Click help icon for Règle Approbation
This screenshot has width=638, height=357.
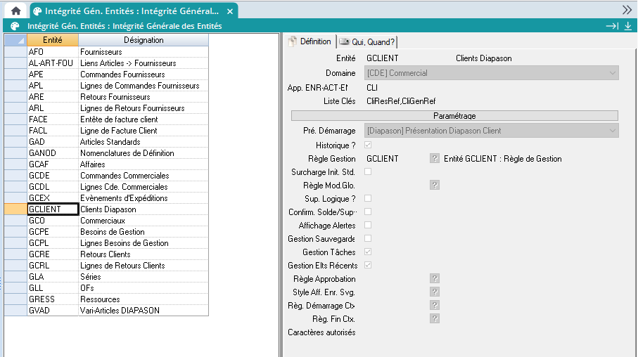click(435, 279)
